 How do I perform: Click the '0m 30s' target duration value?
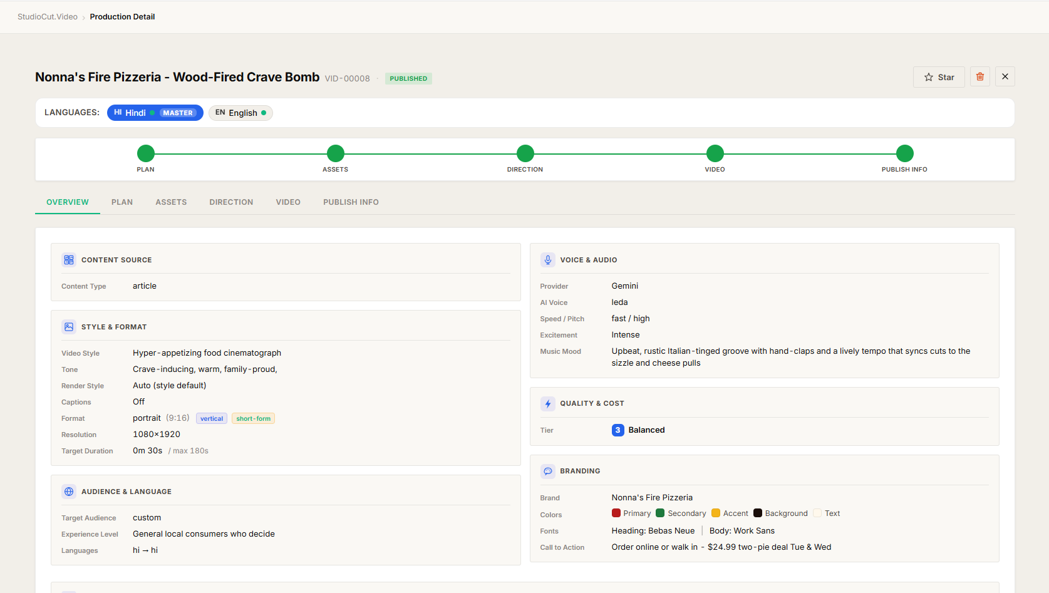tap(148, 451)
